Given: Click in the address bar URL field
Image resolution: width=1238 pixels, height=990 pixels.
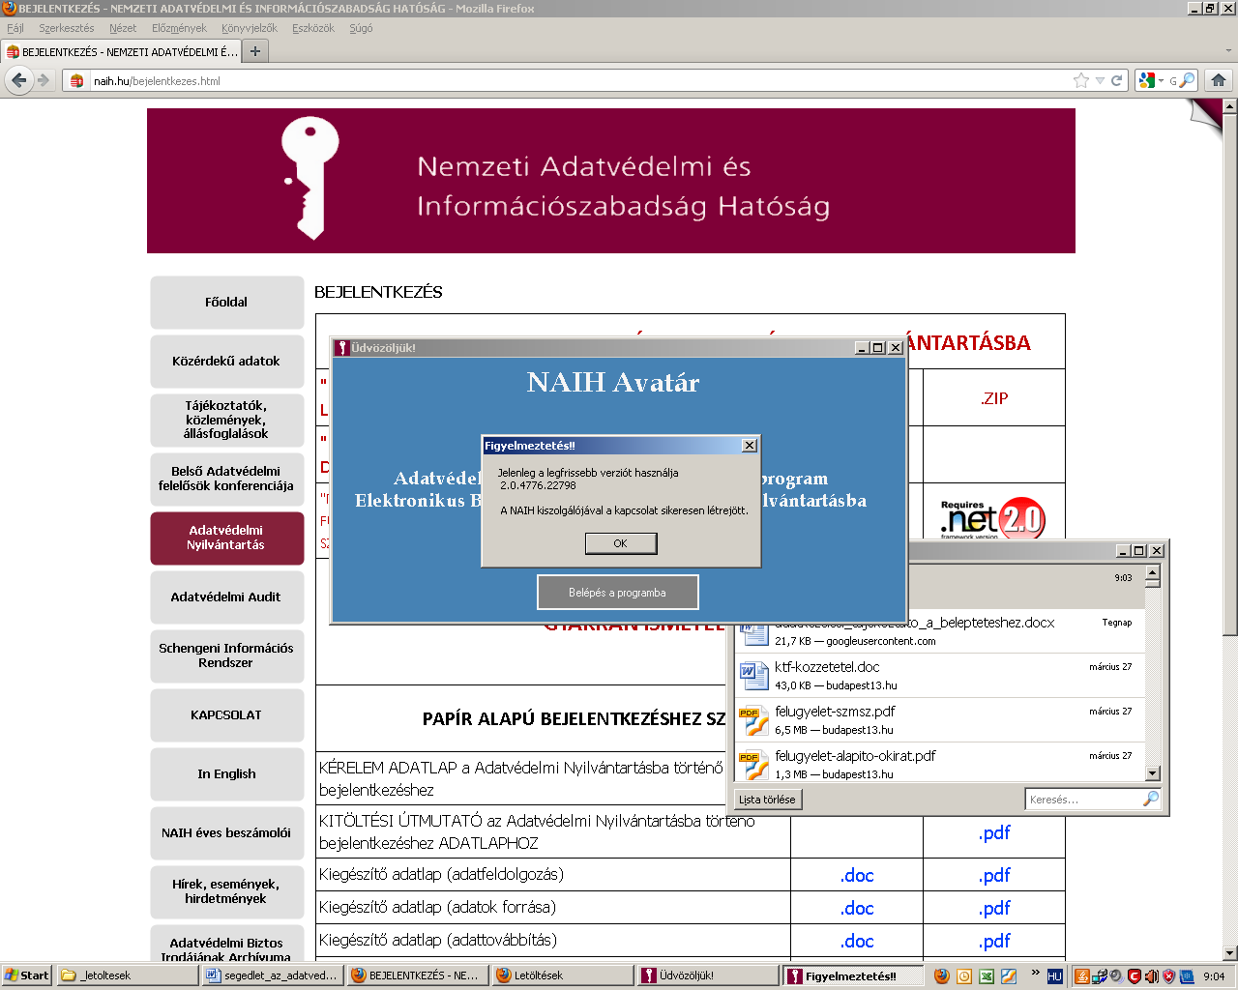Looking at the screenshot, I should 580,80.
